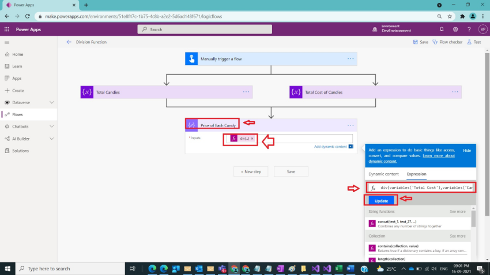Image resolution: width=490 pixels, height=275 pixels.
Task: Open Task View on the taskbar
Action: point(133,269)
